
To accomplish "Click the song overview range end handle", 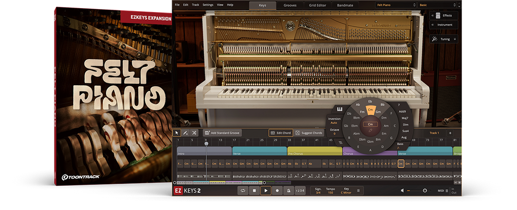I will click(264, 182).
